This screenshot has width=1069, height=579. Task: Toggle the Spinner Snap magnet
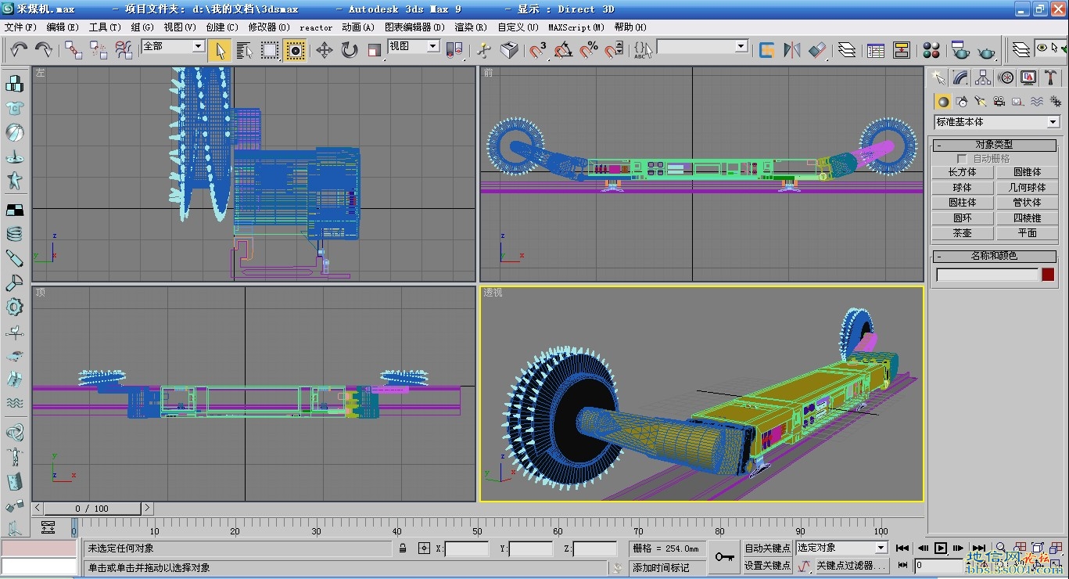[614, 50]
